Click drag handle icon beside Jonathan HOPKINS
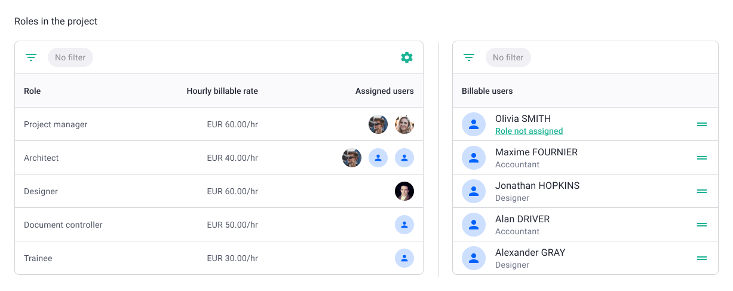The width and height of the screenshot is (733, 291). tap(702, 191)
